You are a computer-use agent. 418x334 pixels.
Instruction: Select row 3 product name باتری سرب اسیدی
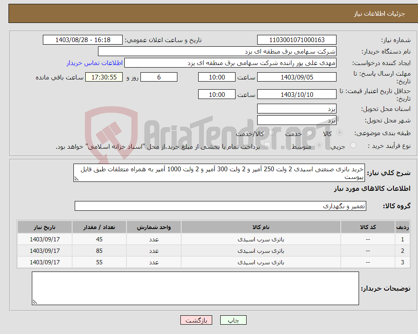[261, 263]
